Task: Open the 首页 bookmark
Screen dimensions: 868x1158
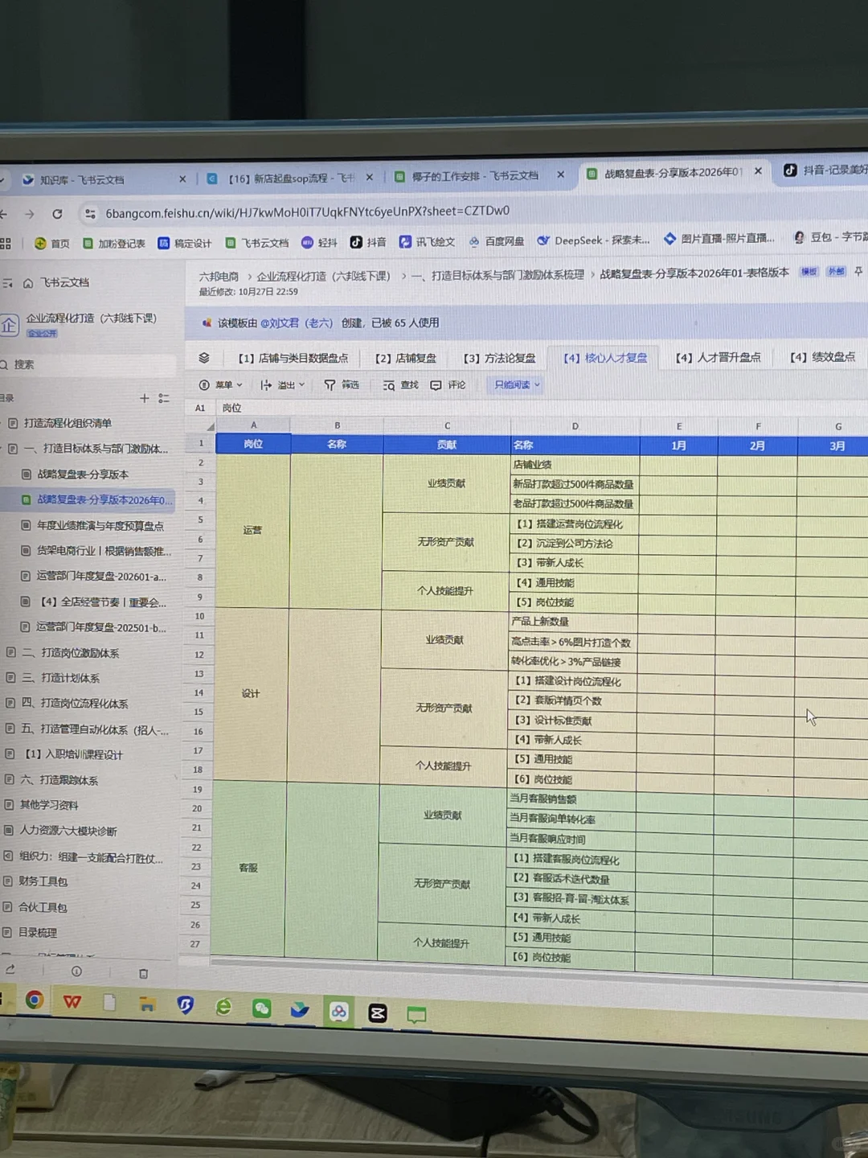Action: 52,243
